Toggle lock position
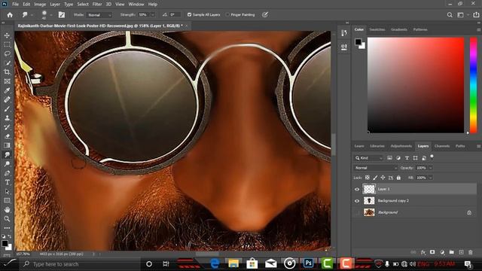 383,178
